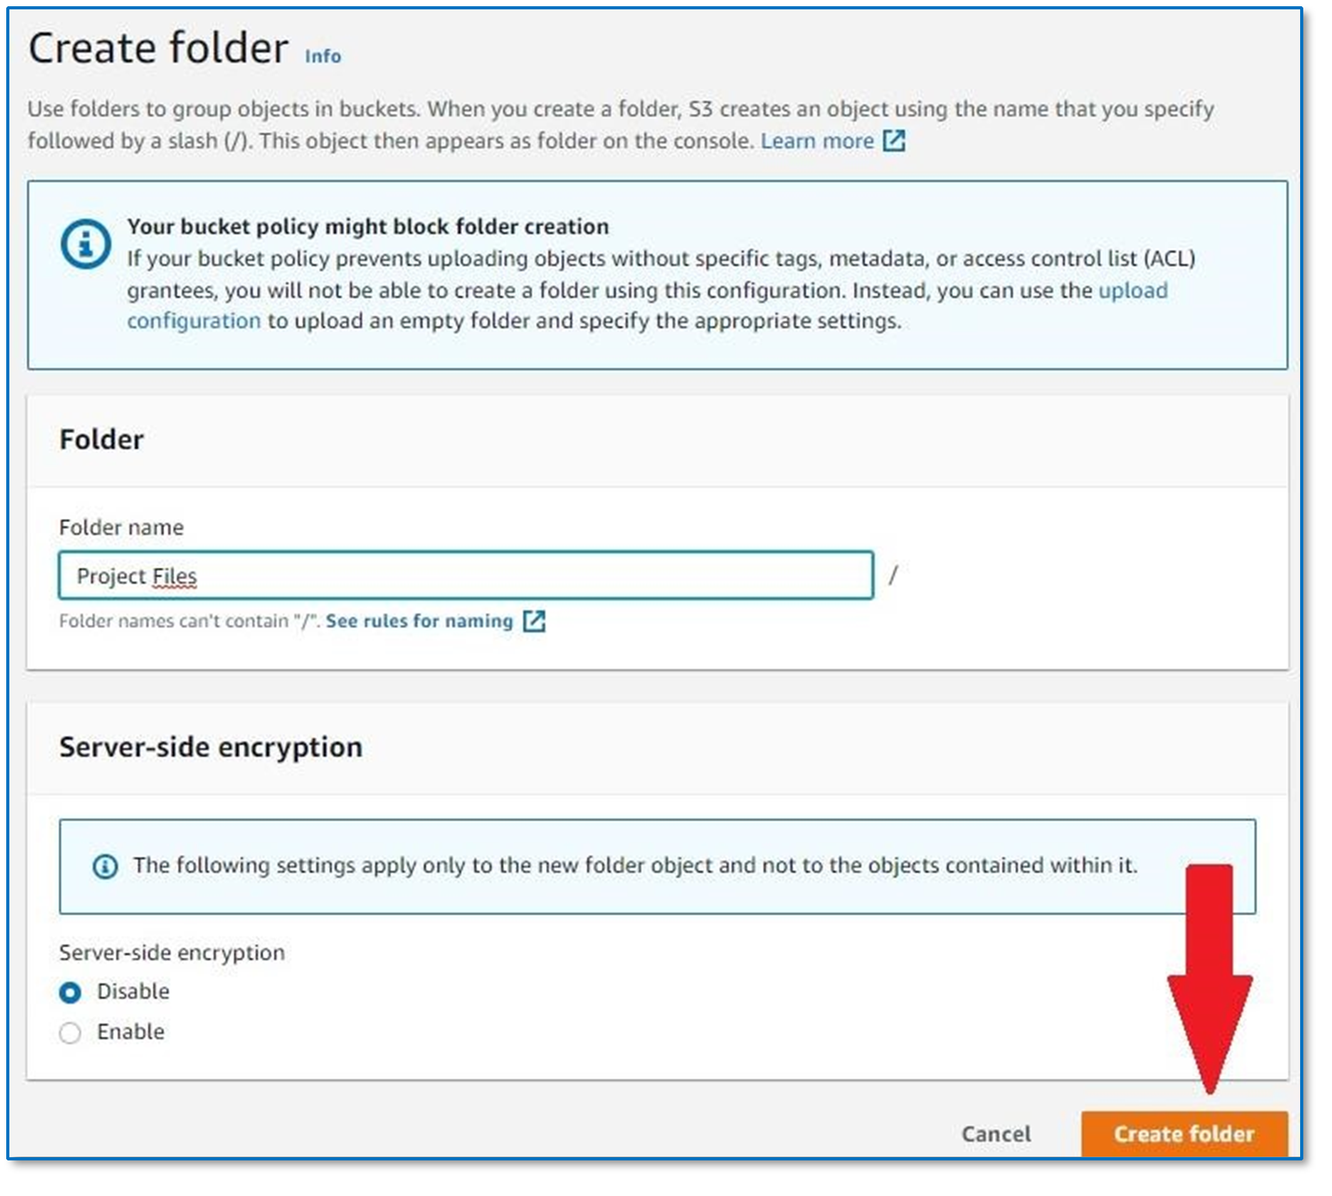The width and height of the screenshot is (1332, 1196).
Task: Open the Info link beside Create folder
Action: point(323,56)
